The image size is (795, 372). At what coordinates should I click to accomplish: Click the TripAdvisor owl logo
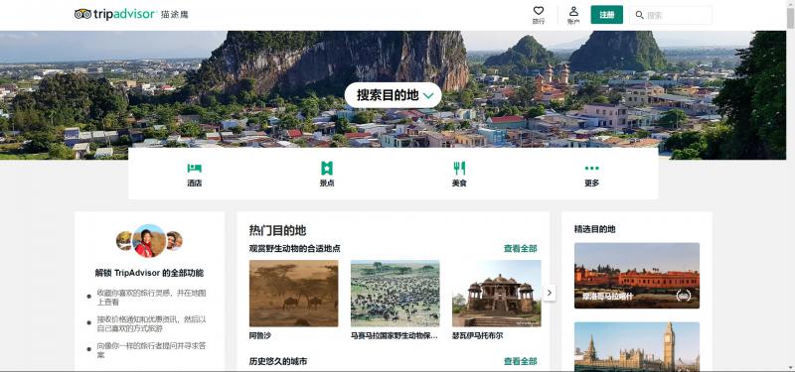pos(82,14)
